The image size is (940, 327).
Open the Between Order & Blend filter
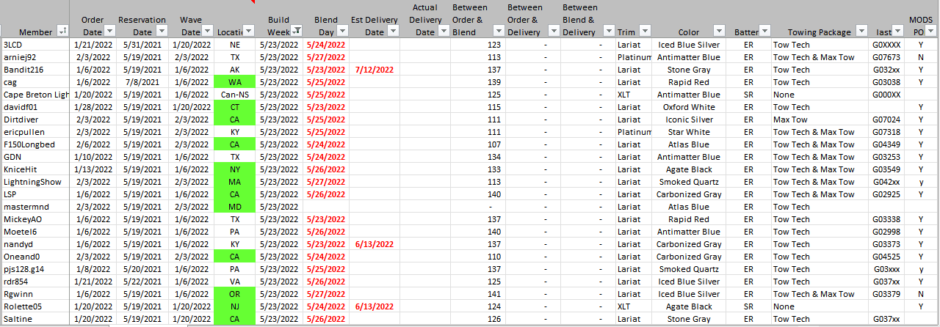[x=499, y=31]
